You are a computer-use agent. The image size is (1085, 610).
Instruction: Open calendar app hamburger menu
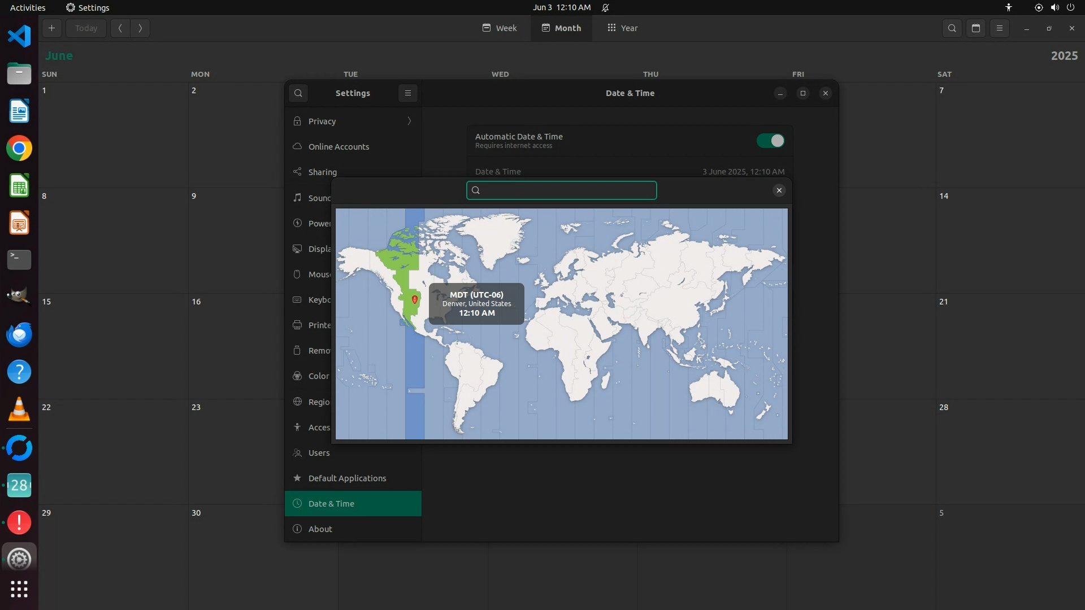tap(1000, 28)
